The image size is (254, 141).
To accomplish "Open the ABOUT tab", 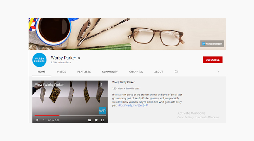I will tap(159, 72).
